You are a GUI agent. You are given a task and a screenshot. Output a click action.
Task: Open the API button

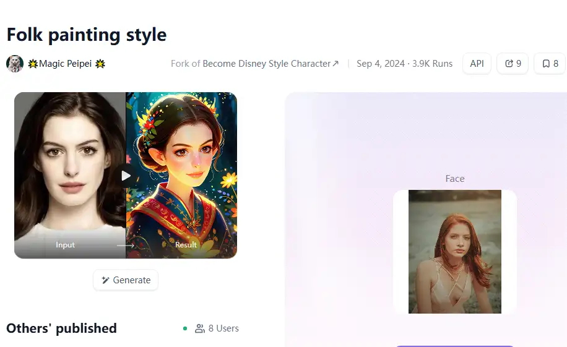pos(477,64)
